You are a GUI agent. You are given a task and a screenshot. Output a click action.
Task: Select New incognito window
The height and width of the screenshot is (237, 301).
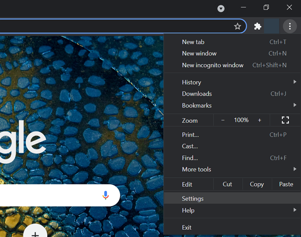click(212, 65)
